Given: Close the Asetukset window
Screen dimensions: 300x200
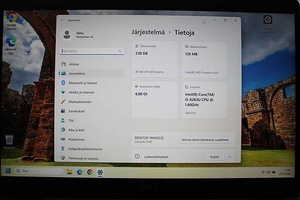Looking at the screenshot, I should 235,20.
